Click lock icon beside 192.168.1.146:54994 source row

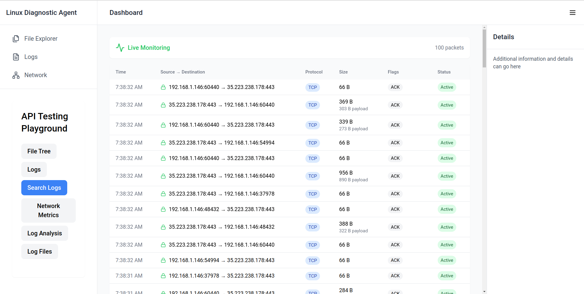pos(163,260)
